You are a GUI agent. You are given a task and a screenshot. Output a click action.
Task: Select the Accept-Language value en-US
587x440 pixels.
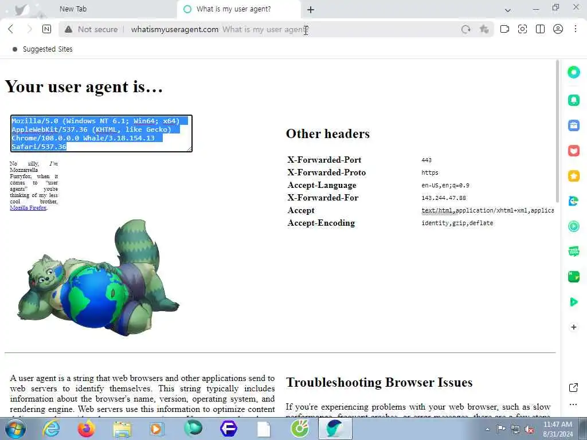coord(445,185)
